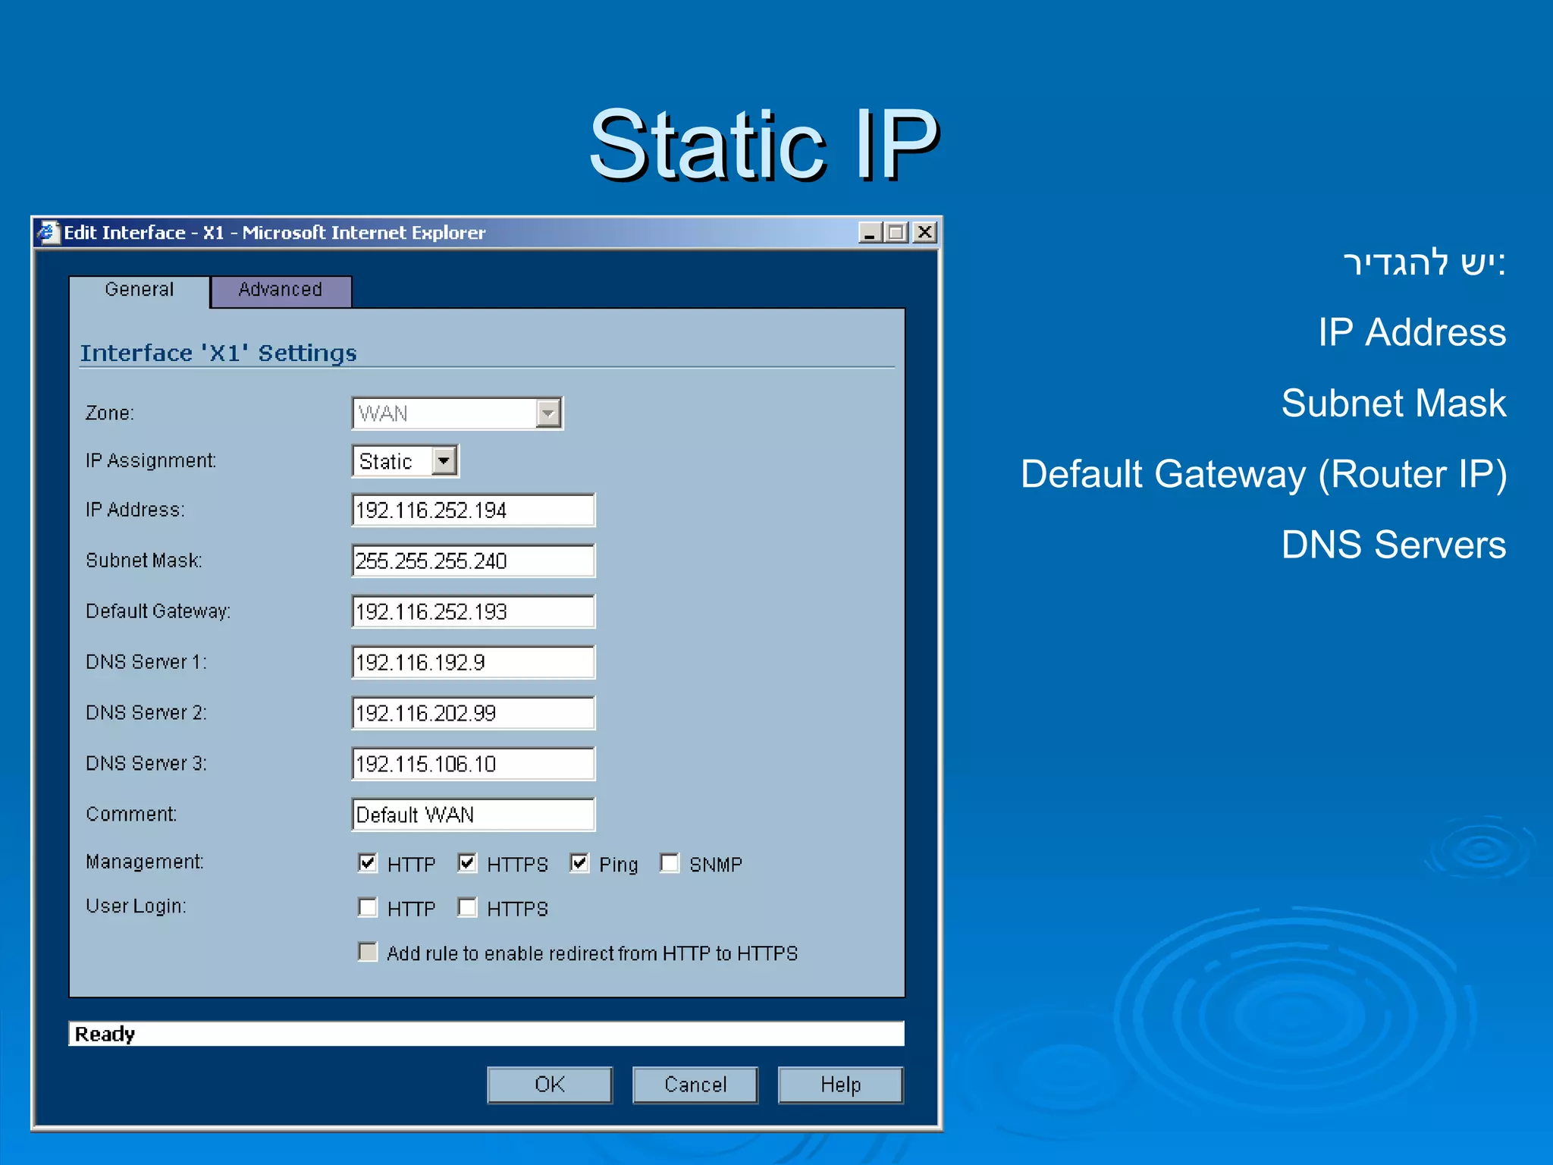
Task: Click the Zone: label
Action: point(110,413)
